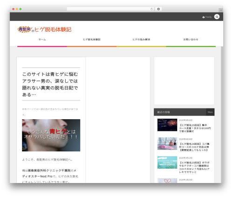Screen dimensions: 233x197
Task: Open post 【ヒゲ脱毛24回目】コバ集中コース
Action: [x=194, y=147]
